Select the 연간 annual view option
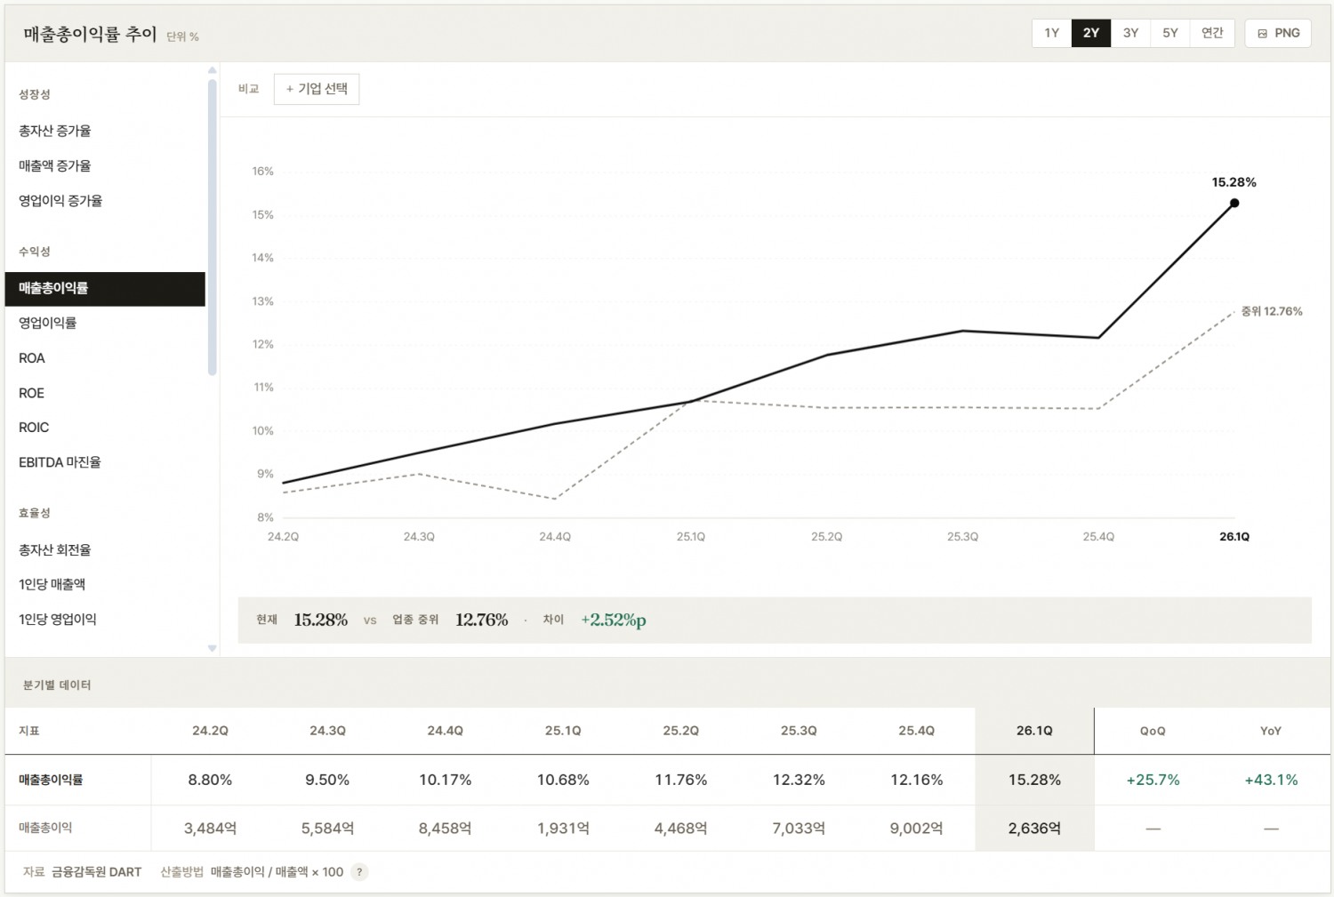This screenshot has height=897, width=1334. pos(1212,33)
